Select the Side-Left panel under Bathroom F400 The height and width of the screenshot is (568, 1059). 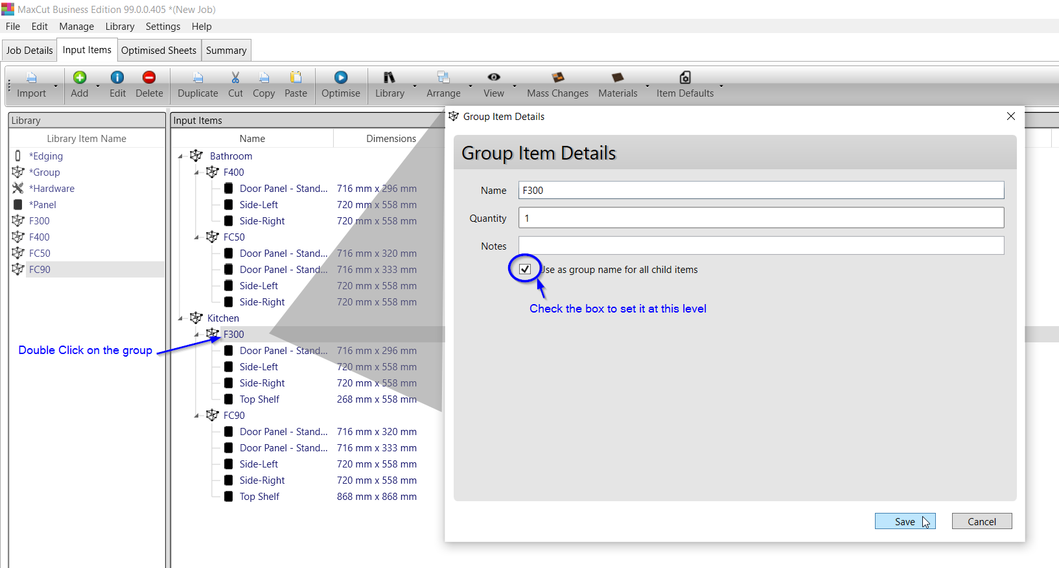click(259, 205)
